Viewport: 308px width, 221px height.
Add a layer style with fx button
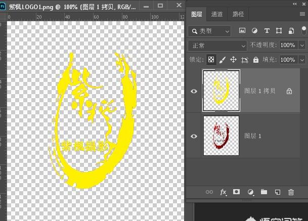pyautogui.click(x=223, y=192)
